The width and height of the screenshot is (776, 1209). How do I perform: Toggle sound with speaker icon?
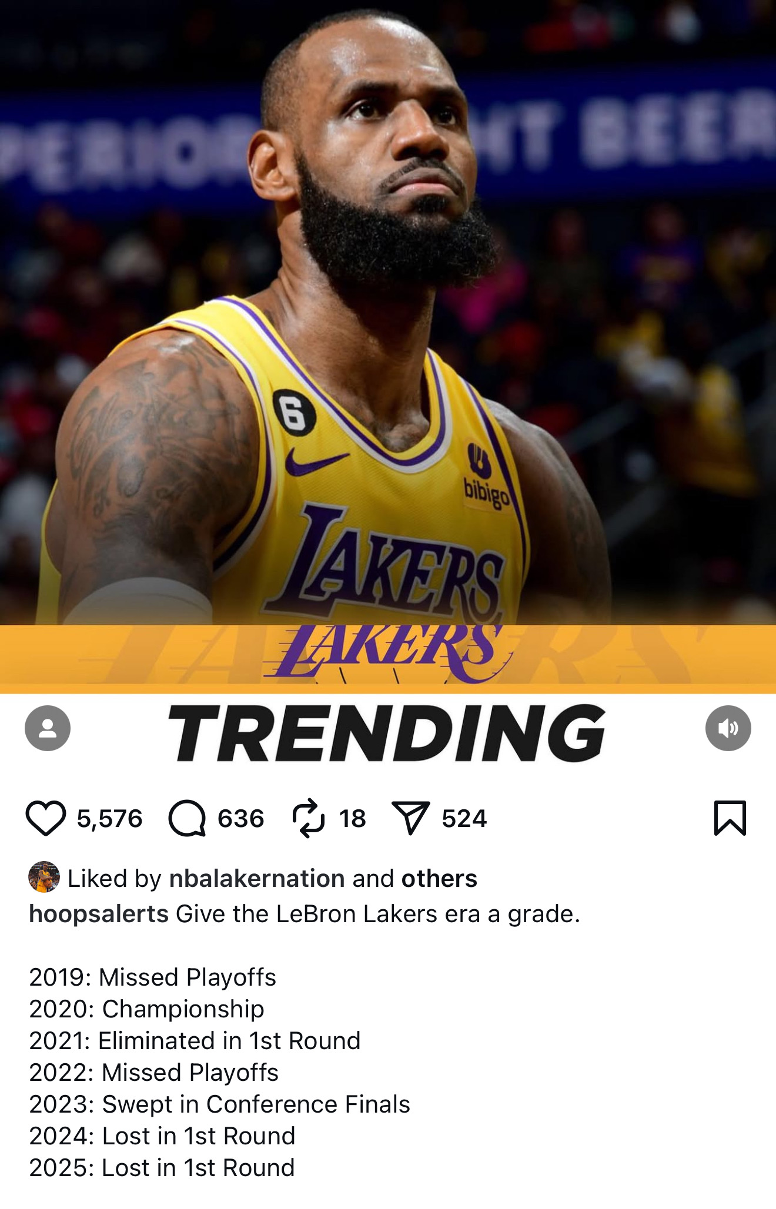tap(728, 728)
